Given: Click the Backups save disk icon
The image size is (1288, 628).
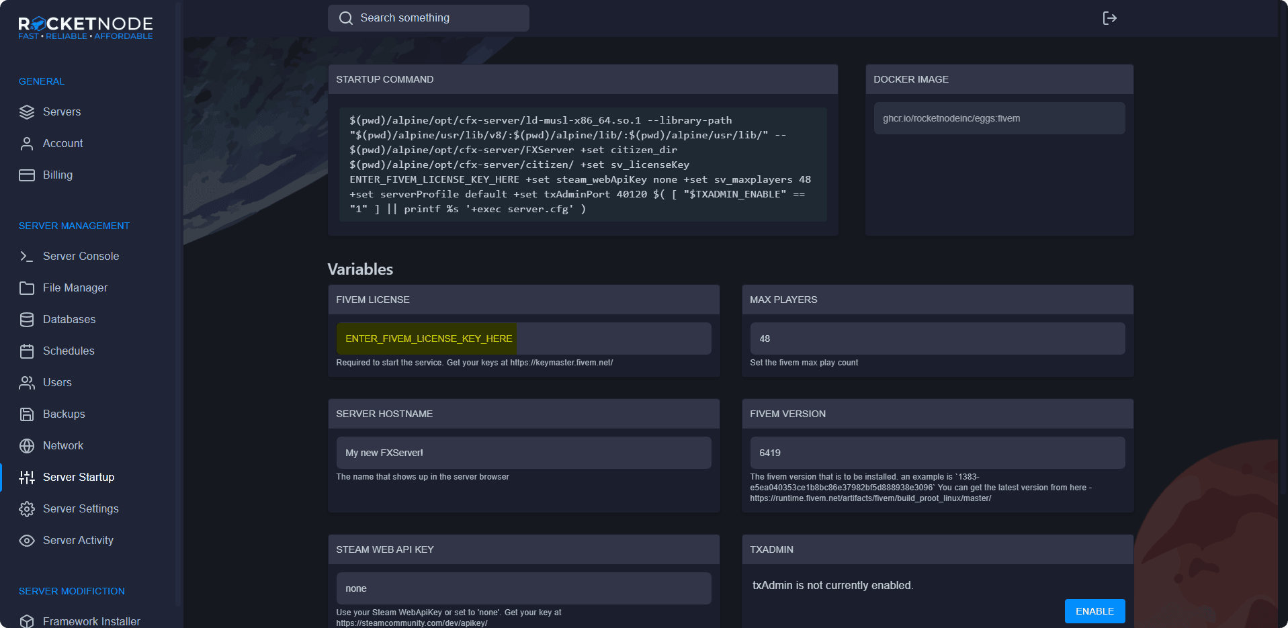Looking at the screenshot, I should click(27, 414).
